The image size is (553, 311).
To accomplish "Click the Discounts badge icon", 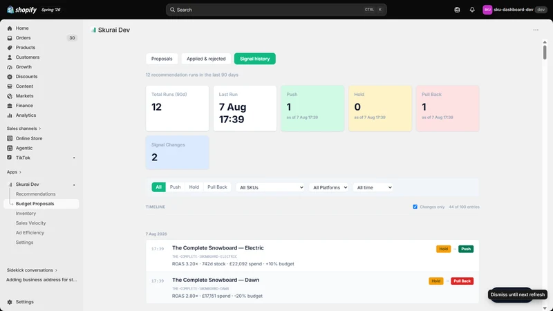I will tap(10, 77).
